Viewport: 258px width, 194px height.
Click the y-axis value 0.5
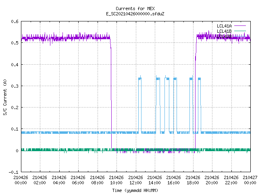(15, 43)
